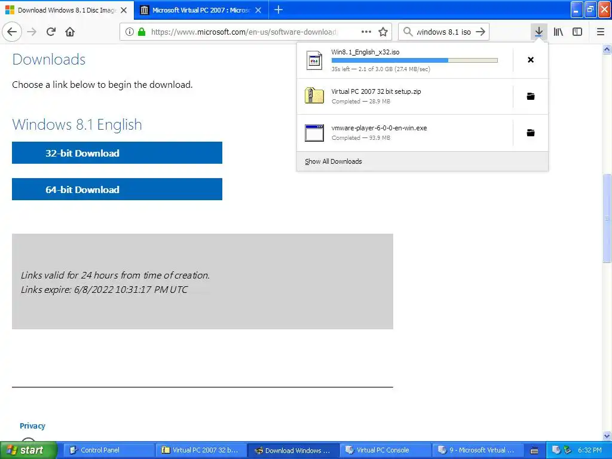Screen dimensions: 612x459
Task: Toggle the downloads toolbar button
Action: pos(538,32)
